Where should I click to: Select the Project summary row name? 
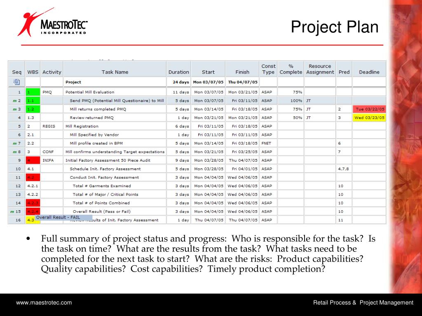click(x=73, y=82)
